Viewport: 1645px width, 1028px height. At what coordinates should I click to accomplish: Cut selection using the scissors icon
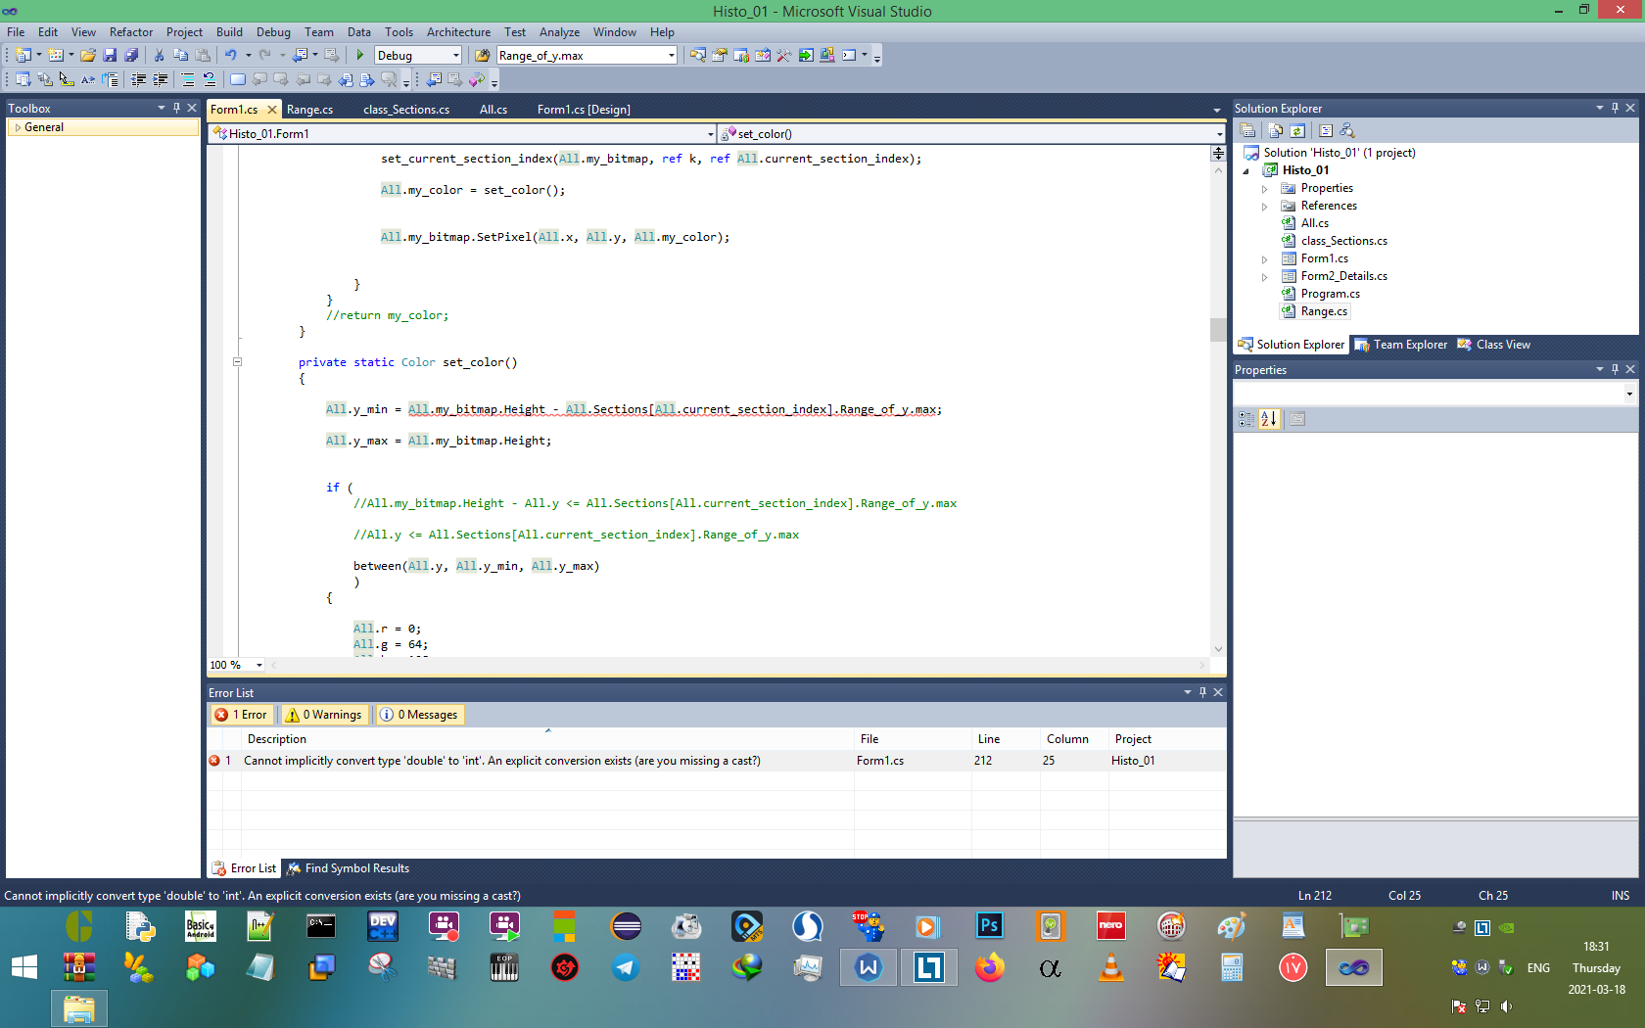[159, 55]
